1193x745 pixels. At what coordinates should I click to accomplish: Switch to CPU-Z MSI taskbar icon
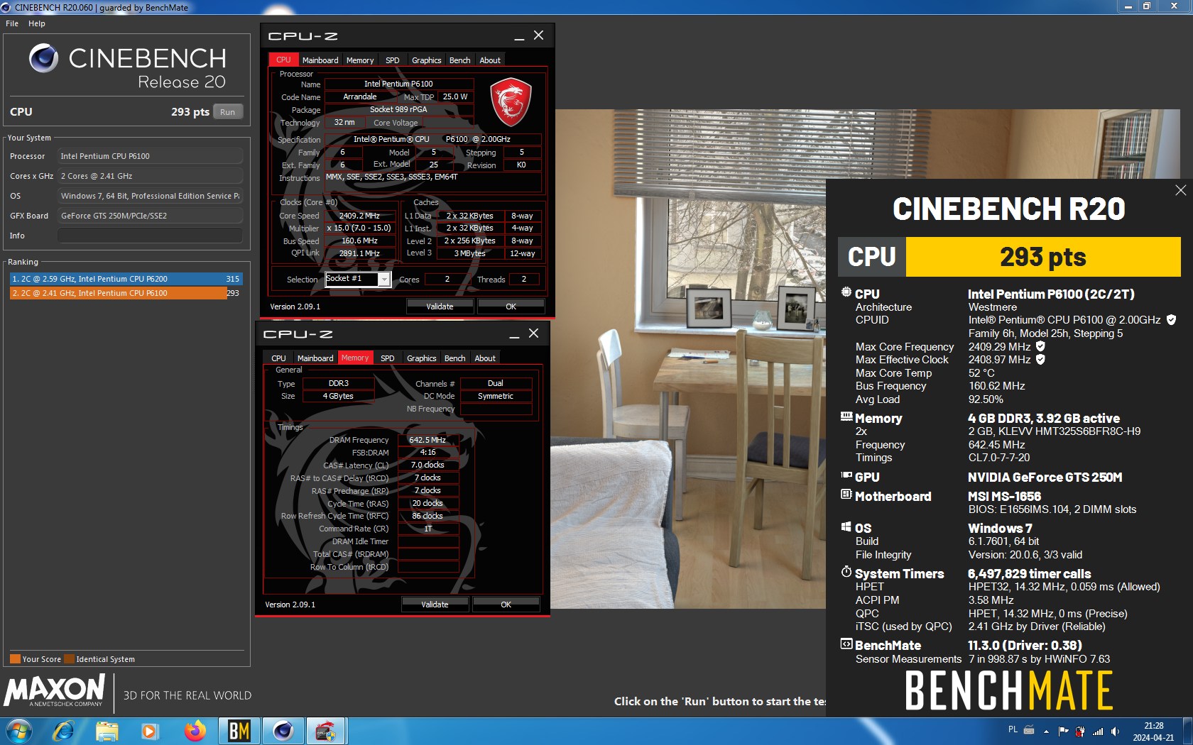(326, 731)
